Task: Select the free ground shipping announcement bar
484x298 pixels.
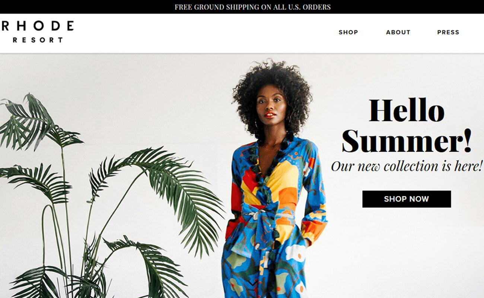Action: [242, 7]
